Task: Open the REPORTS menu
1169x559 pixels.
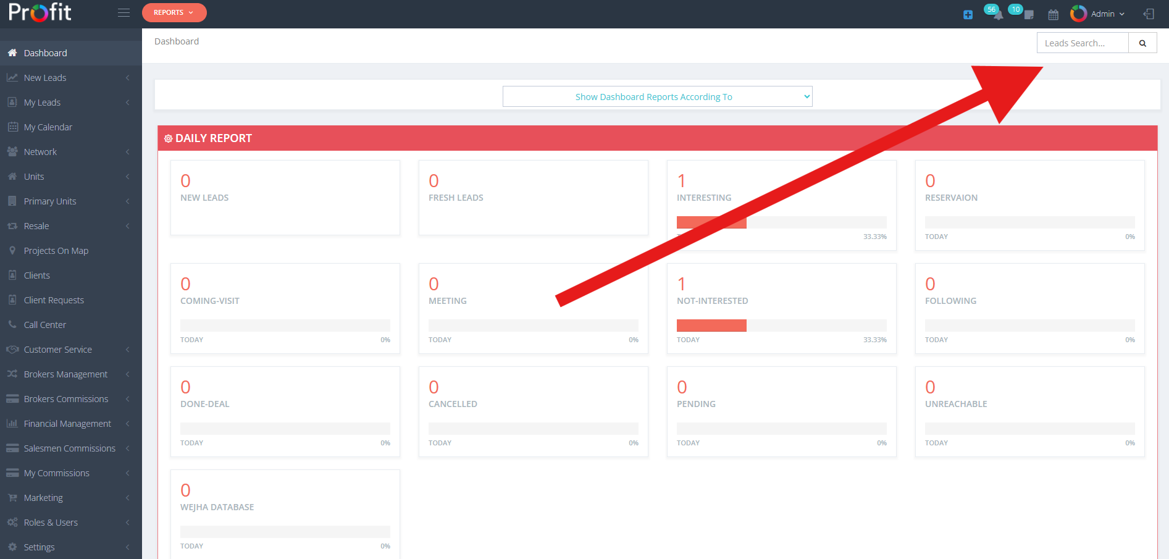Action: [x=174, y=12]
